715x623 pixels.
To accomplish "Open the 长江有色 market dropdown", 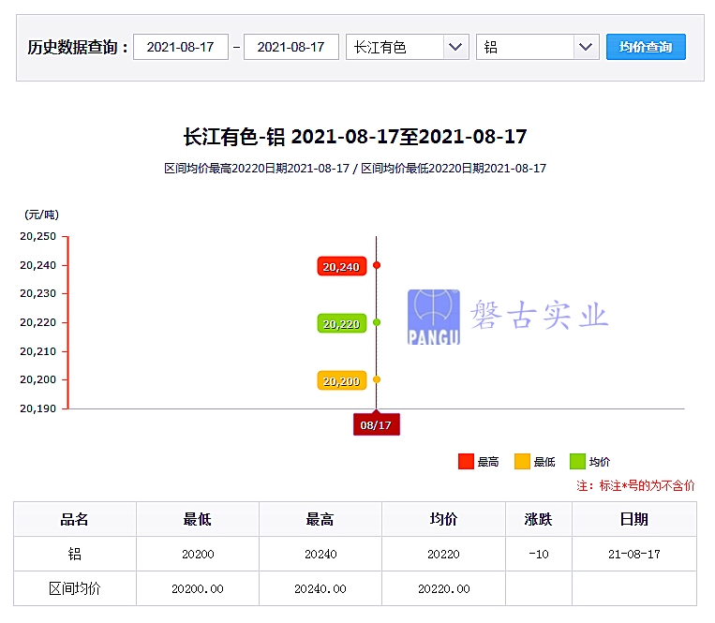I will [x=408, y=47].
